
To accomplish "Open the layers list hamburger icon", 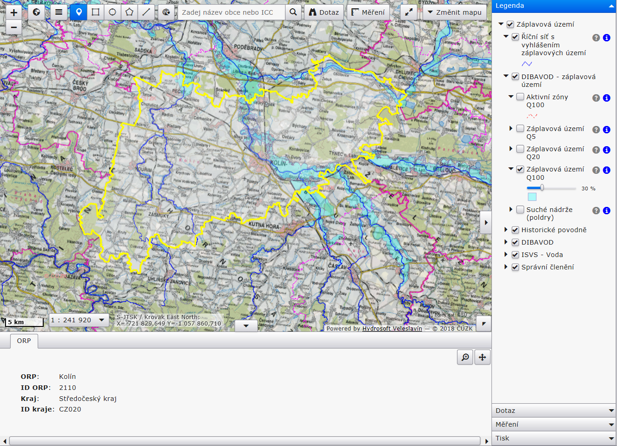I will [x=58, y=12].
